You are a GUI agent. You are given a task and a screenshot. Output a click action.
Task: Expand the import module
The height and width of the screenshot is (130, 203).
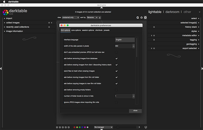(9, 19)
